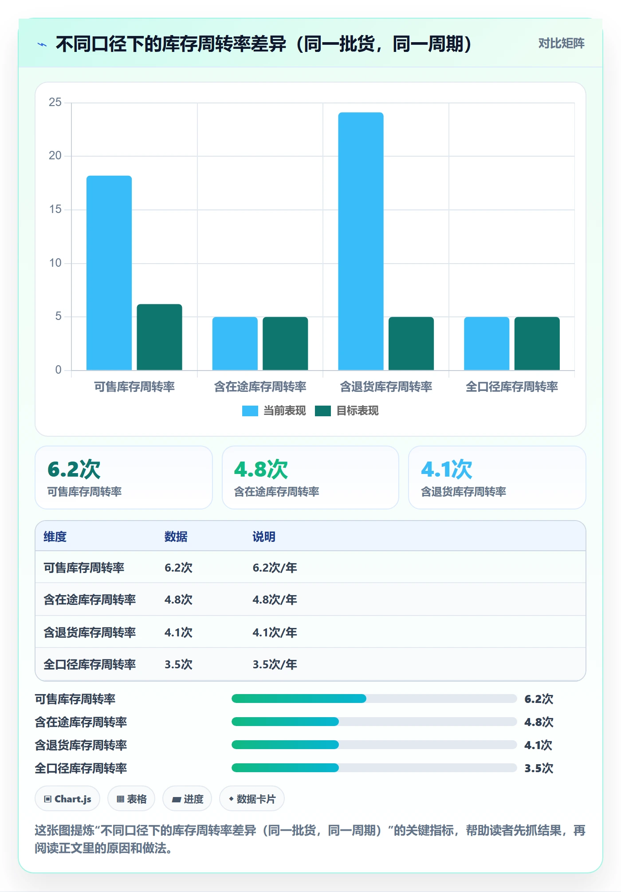
Task: Click the blue 含在途库存周转率 chart bar
Action: point(235,343)
